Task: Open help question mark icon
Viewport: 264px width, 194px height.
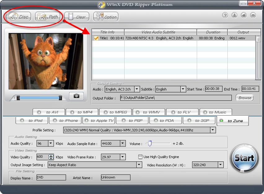Action: pos(225,15)
